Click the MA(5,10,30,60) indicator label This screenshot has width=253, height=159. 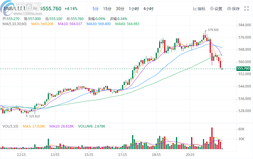coord(15,24)
